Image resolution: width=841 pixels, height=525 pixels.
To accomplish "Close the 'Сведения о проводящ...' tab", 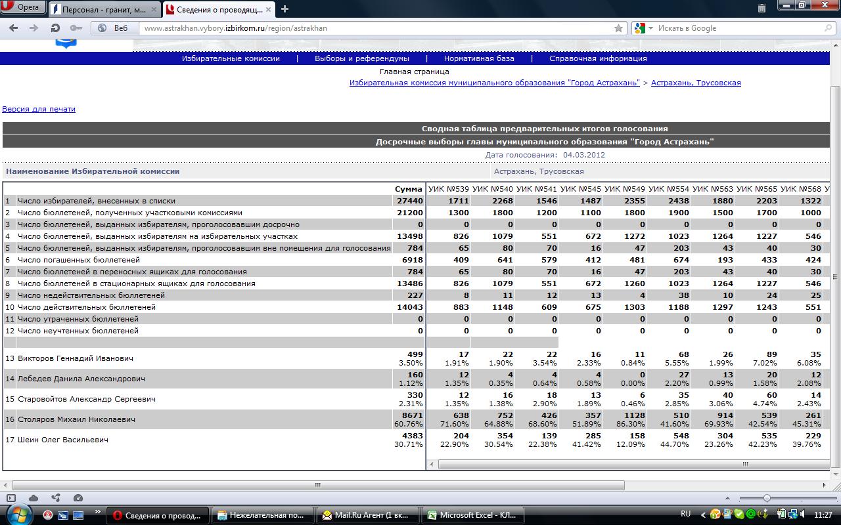I will (269, 9).
